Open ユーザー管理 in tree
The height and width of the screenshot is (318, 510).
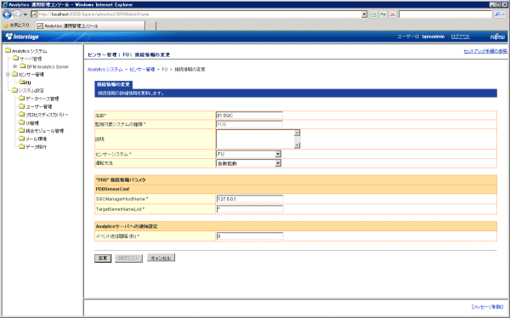[x=39, y=107]
